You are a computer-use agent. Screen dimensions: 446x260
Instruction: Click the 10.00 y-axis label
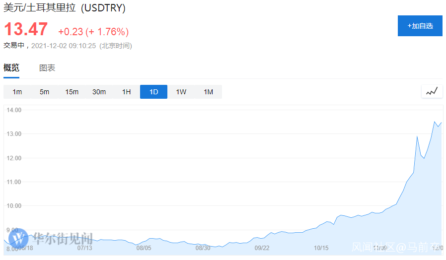pyautogui.click(x=14, y=206)
